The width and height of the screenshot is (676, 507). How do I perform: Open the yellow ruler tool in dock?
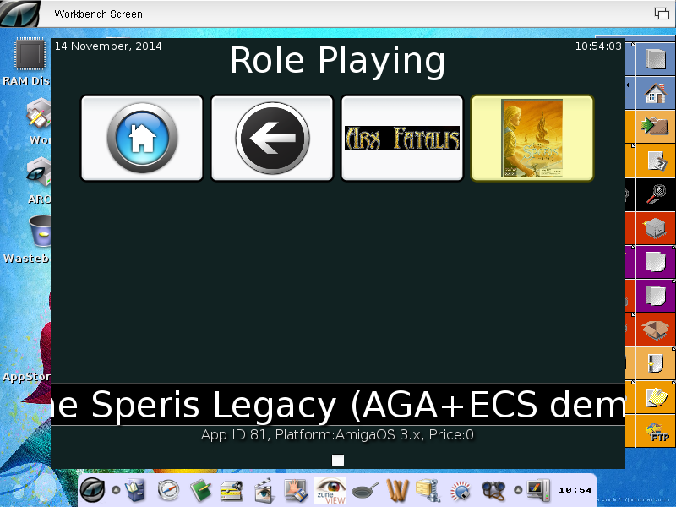[232, 490]
